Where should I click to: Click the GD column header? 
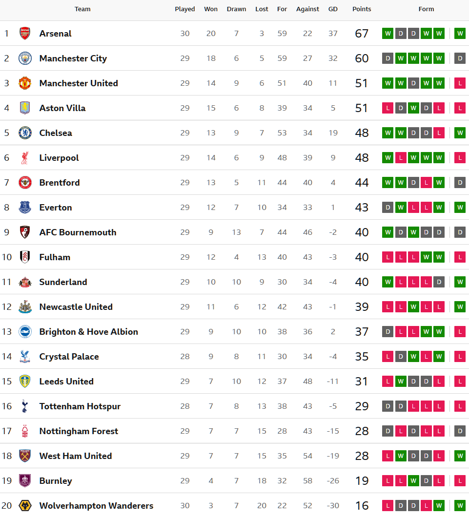[333, 9]
